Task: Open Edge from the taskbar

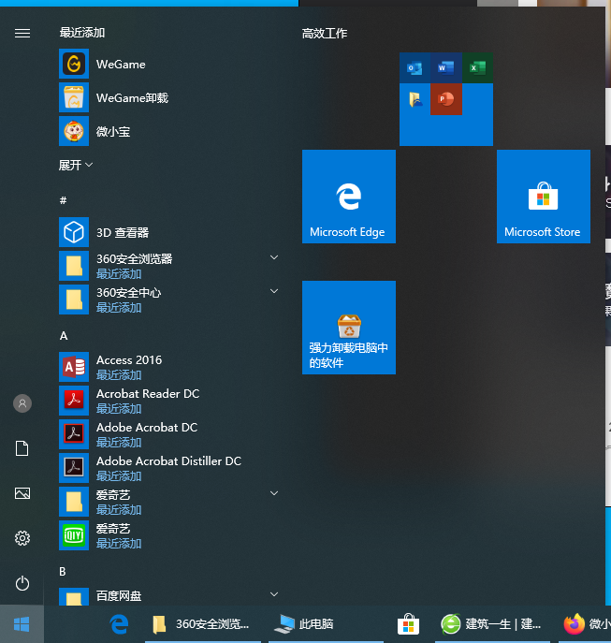Action: [x=119, y=624]
